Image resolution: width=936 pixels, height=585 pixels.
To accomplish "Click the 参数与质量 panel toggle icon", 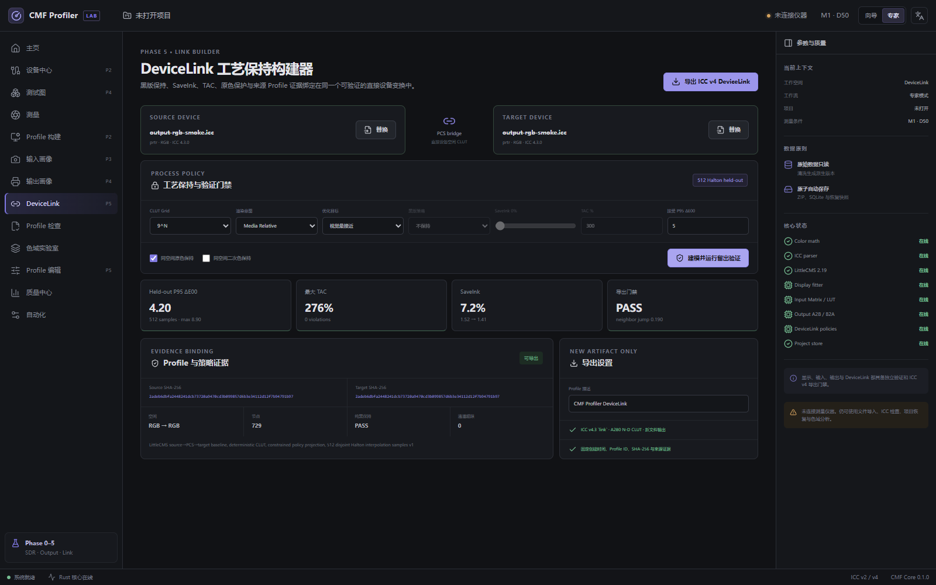I will tap(788, 43).
